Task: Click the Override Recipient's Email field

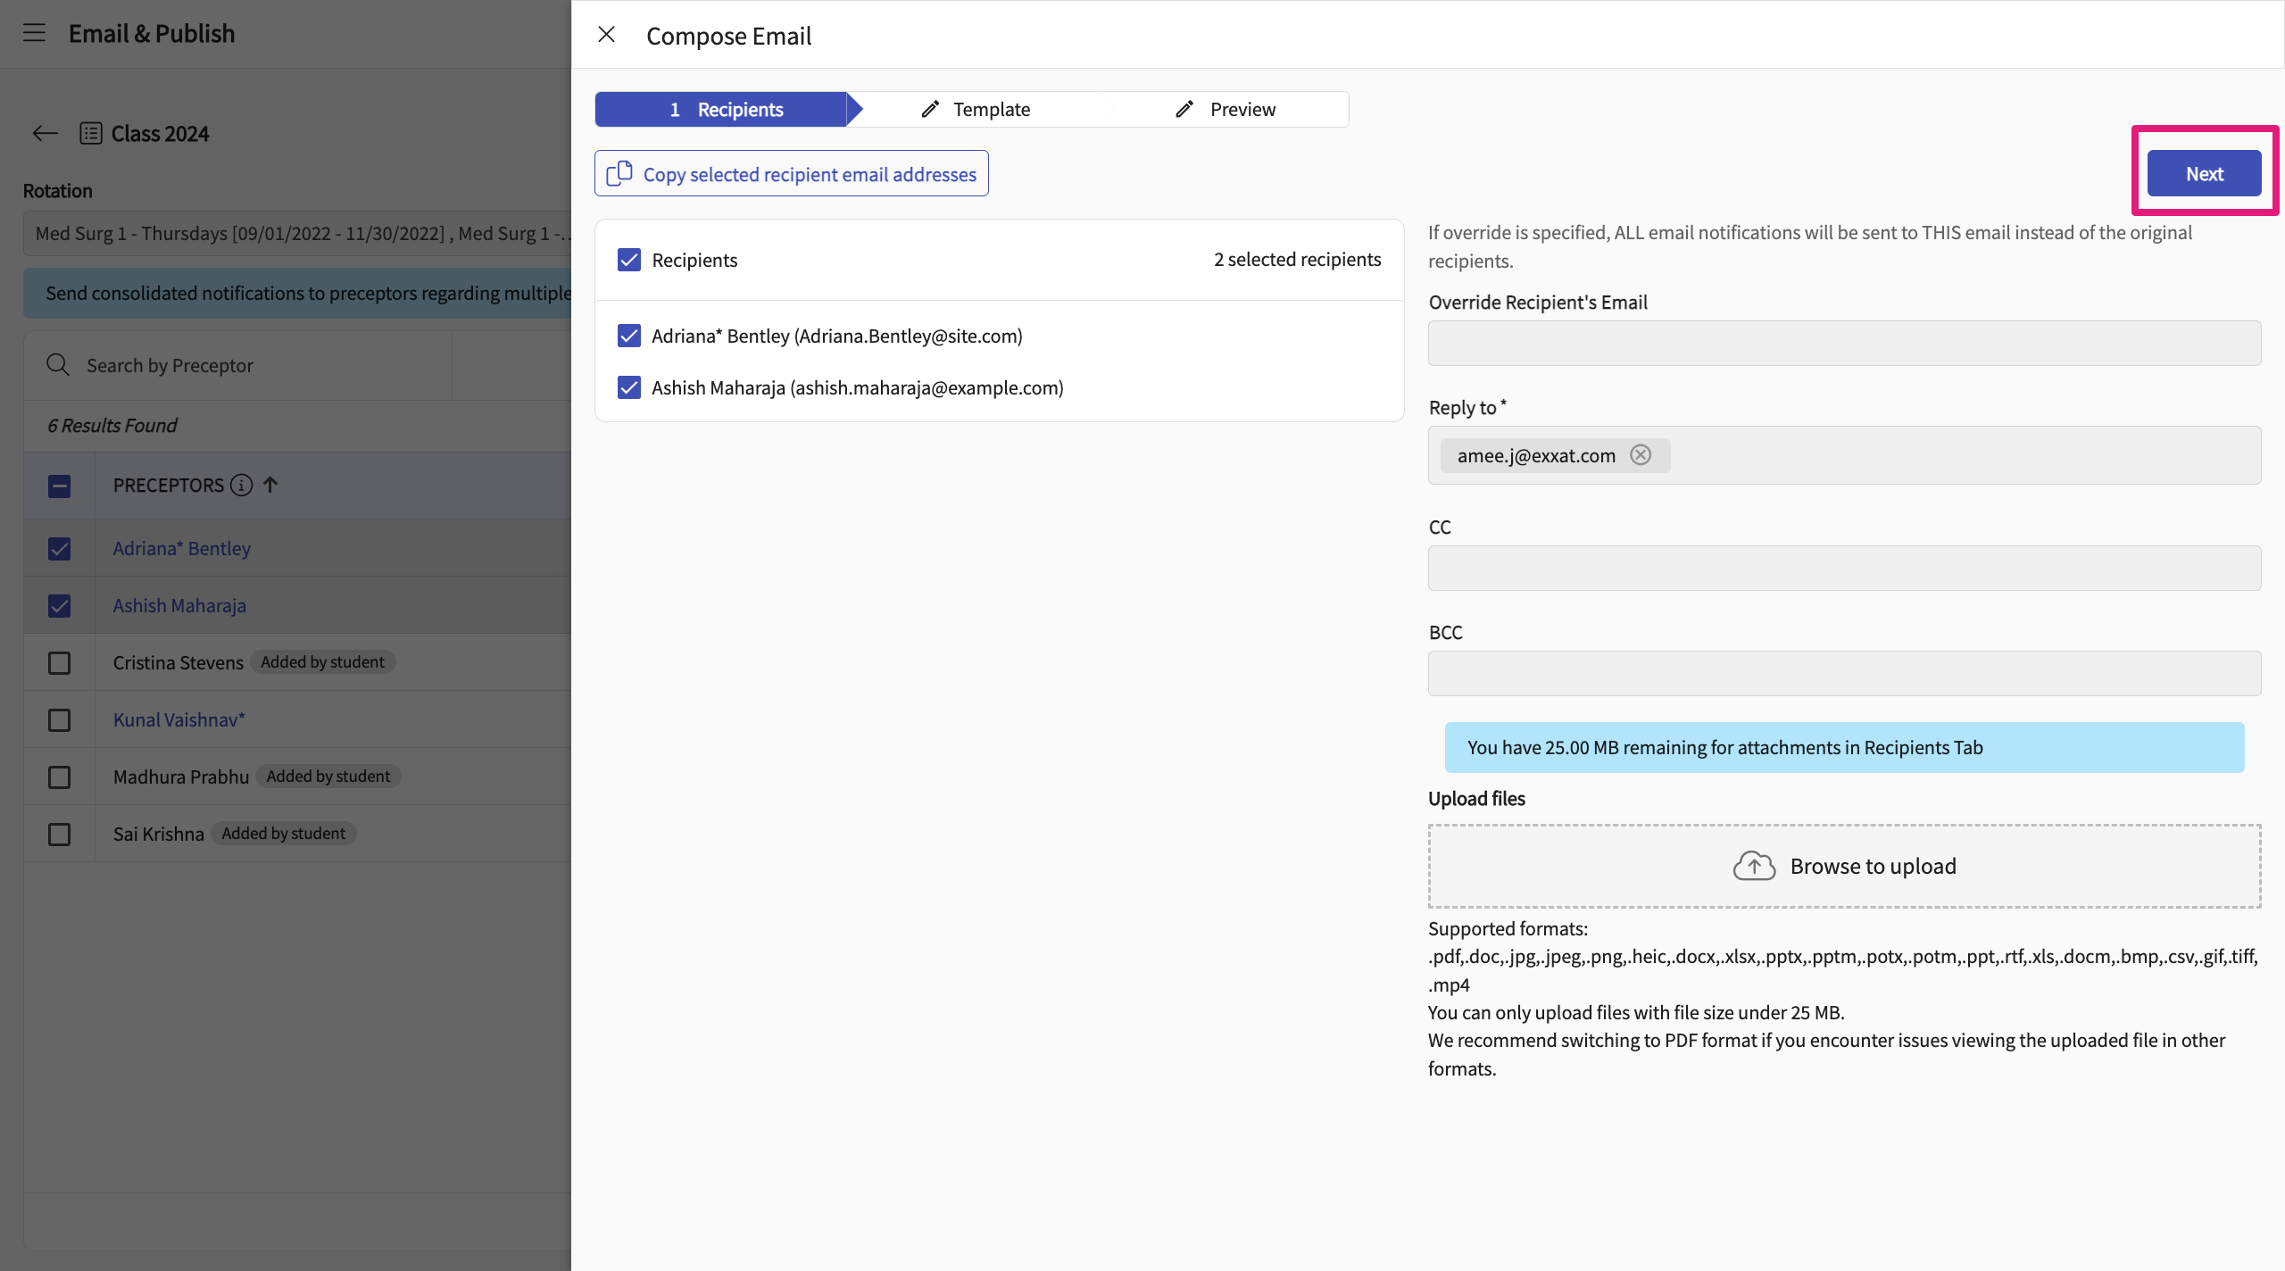Action: [x=1844, y=344]
